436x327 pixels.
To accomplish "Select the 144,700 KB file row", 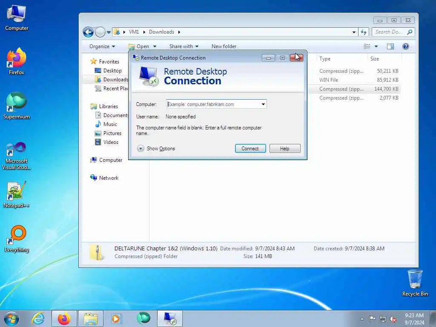I will pyautogui.click(x=354, y=89).
